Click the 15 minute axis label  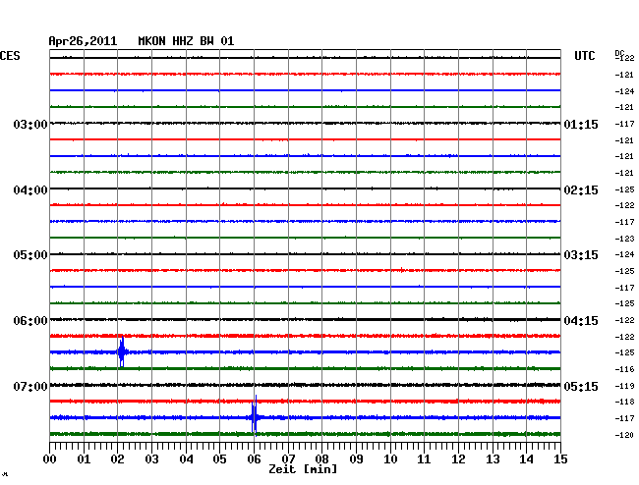(560, 458)
